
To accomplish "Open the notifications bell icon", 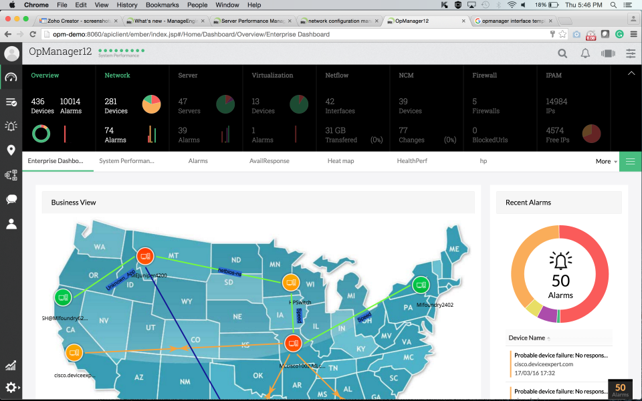I will [586, 53].
